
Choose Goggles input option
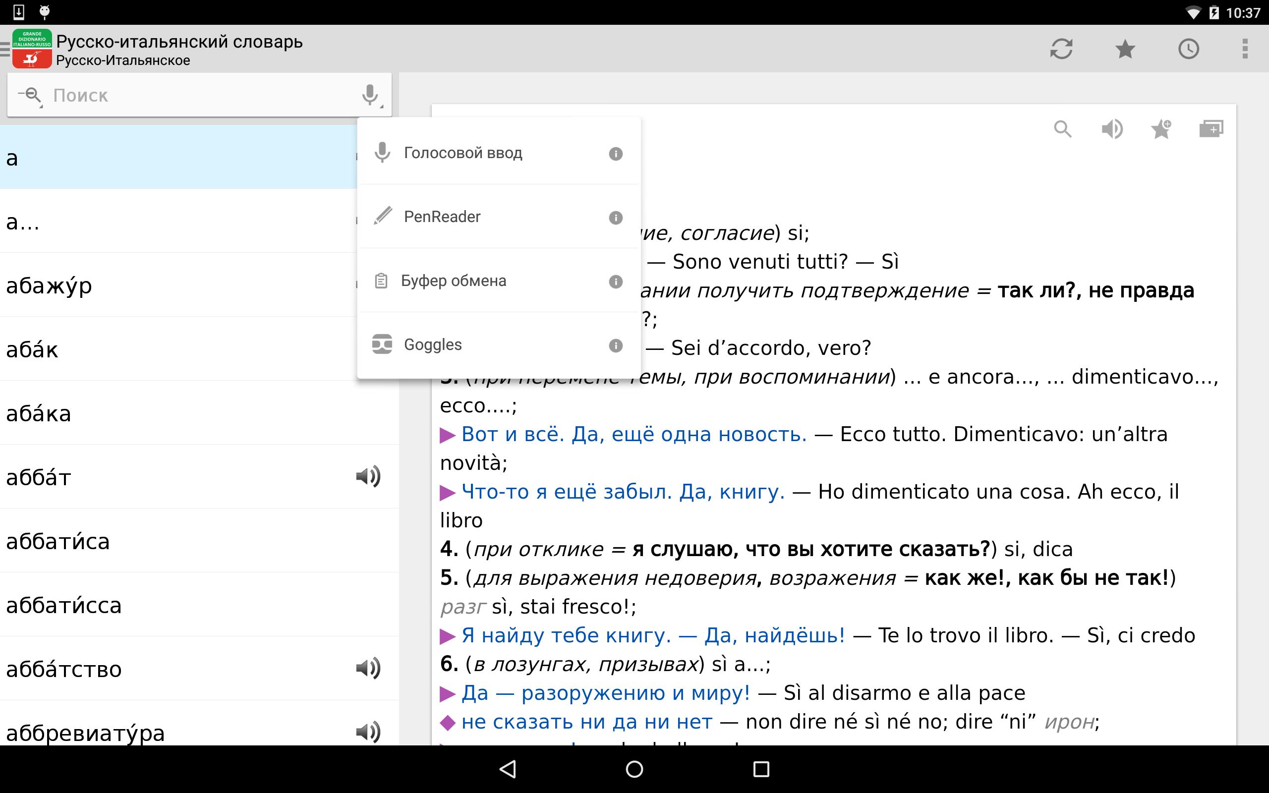pyautogui.click(x=432, y=344)
